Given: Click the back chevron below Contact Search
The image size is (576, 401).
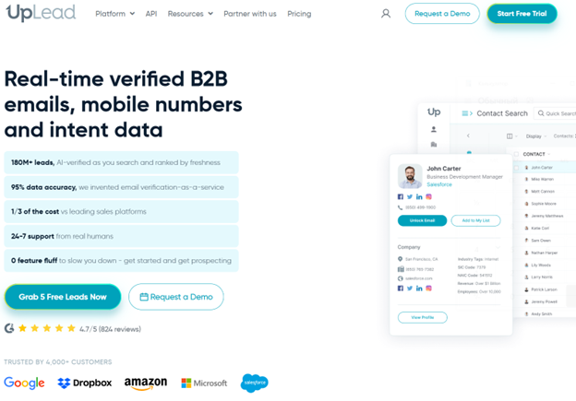Looking at the screenshot, I should (468, 136).
